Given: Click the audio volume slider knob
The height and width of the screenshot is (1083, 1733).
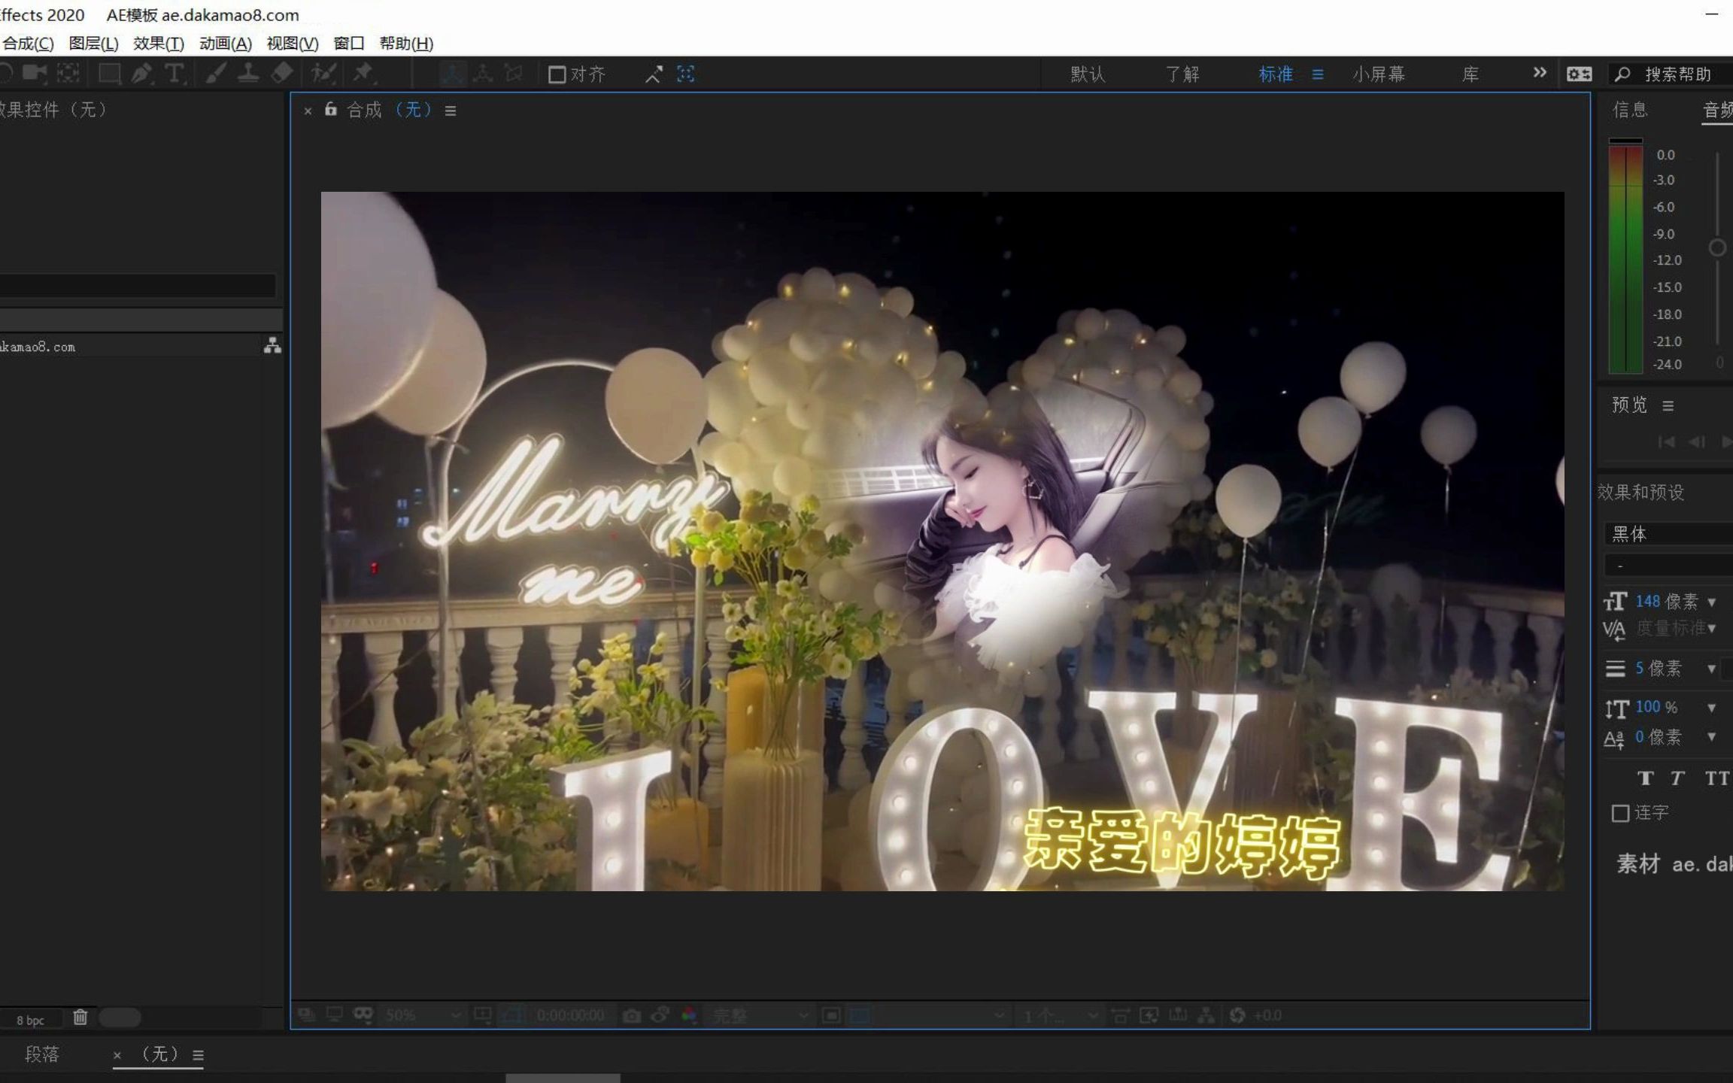Looking at the screenshot, I should (x=1717, y=247).
